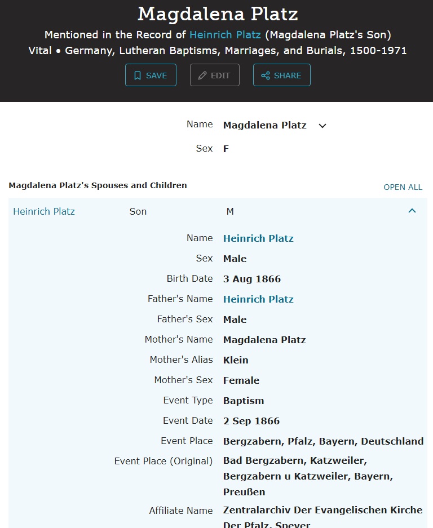
Task: Click the Son relationship label
Action: (x=138, y=211)
